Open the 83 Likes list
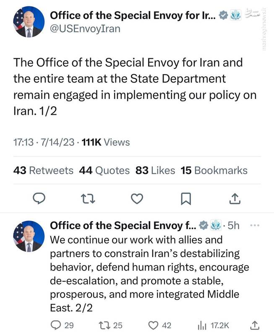This screenshot has width=274, height=335. point(155,170)
